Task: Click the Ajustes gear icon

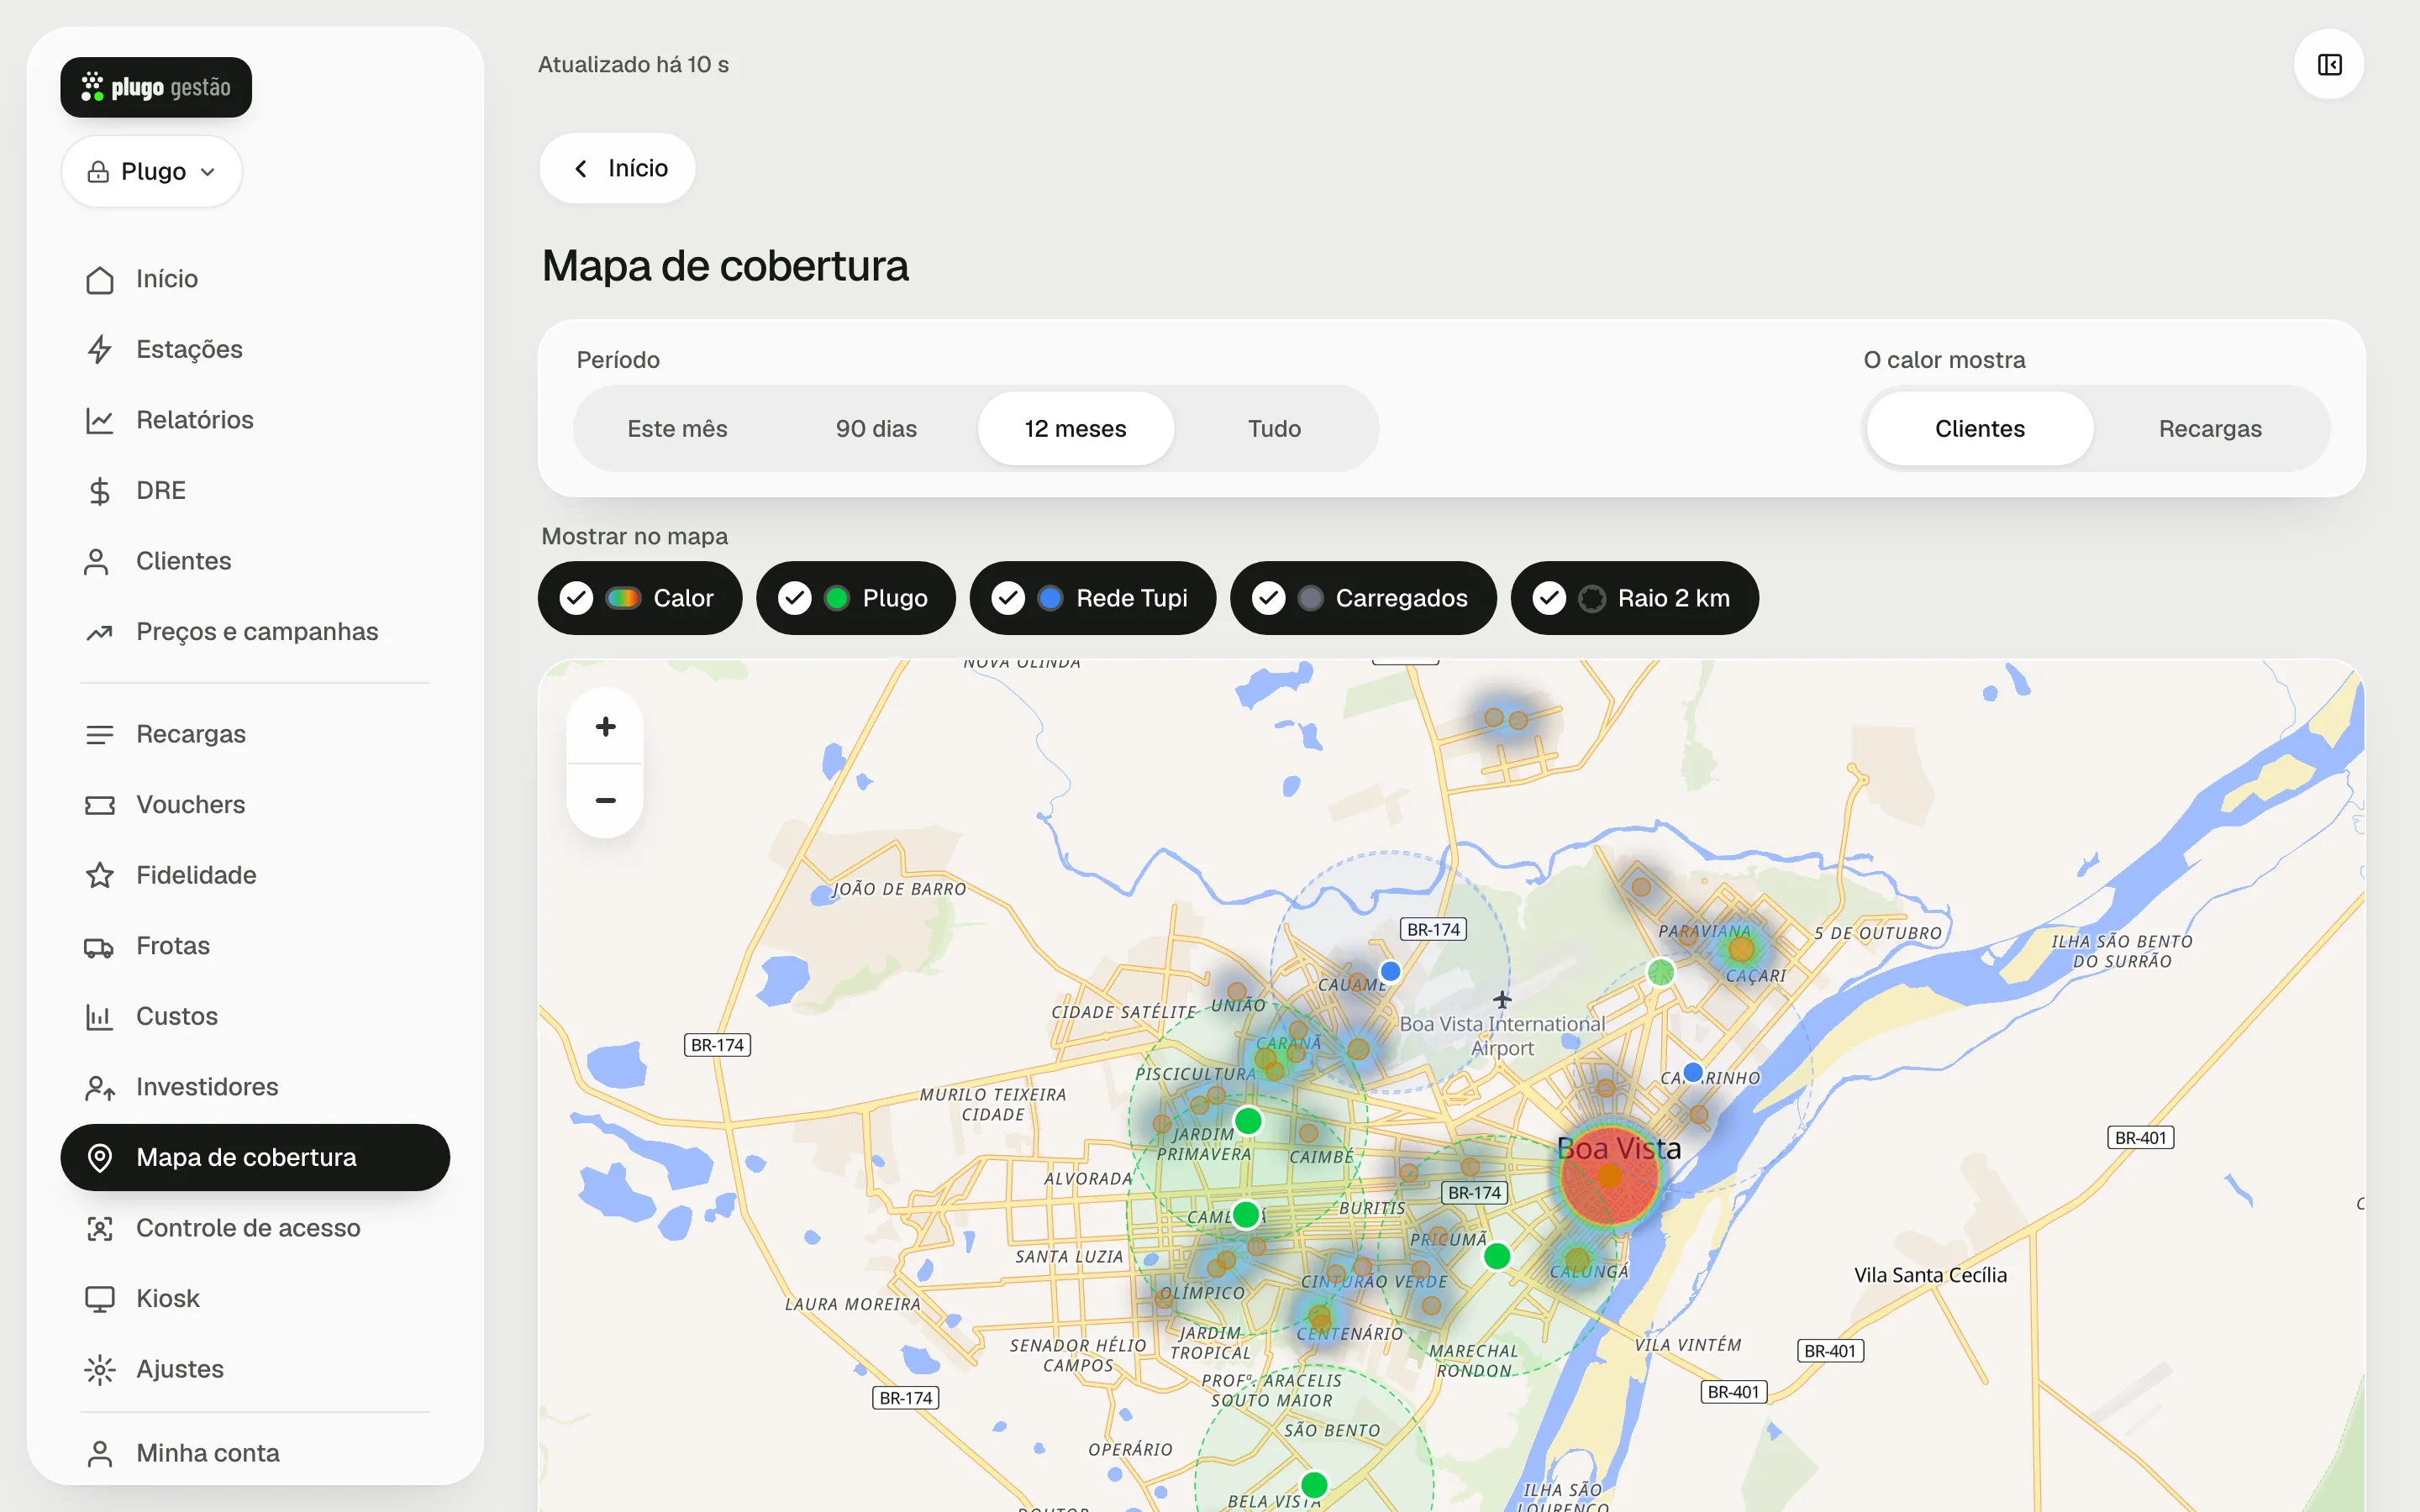Action: [99, 1369]
